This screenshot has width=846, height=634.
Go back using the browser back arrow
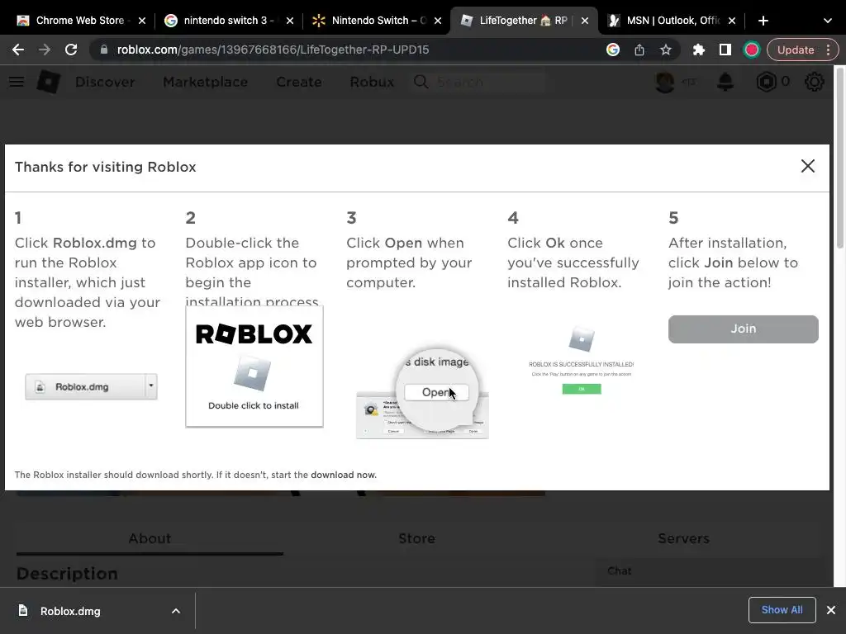coord(18,50)
